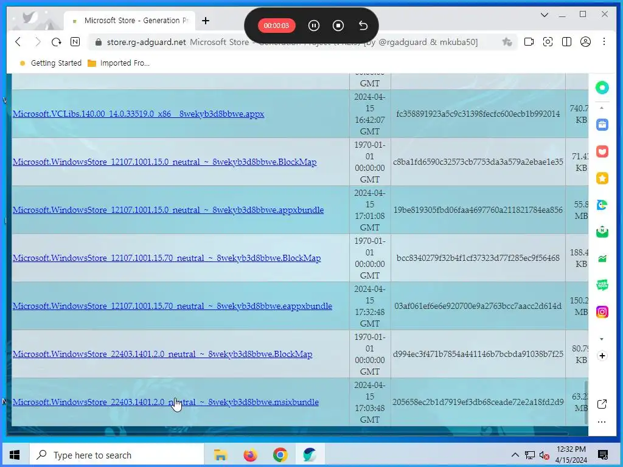Open the Imported From bookmarks folder
623x467 pixels.
click(x=119, y=63)
